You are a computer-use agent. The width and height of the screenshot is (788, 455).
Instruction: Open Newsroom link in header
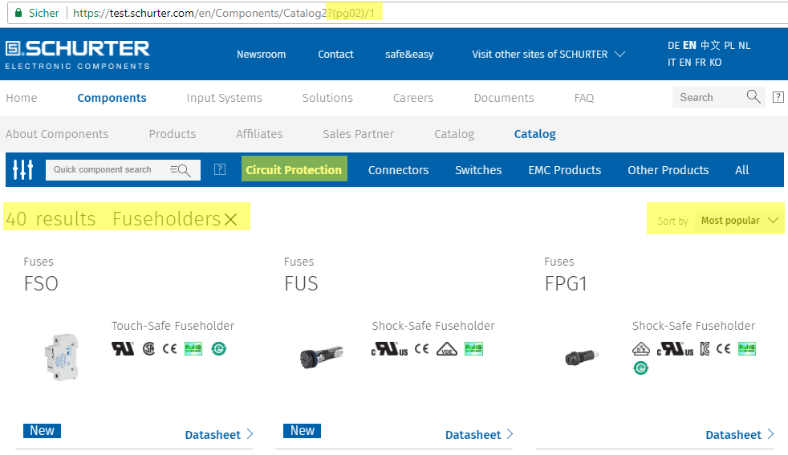[x=262, y=55]
